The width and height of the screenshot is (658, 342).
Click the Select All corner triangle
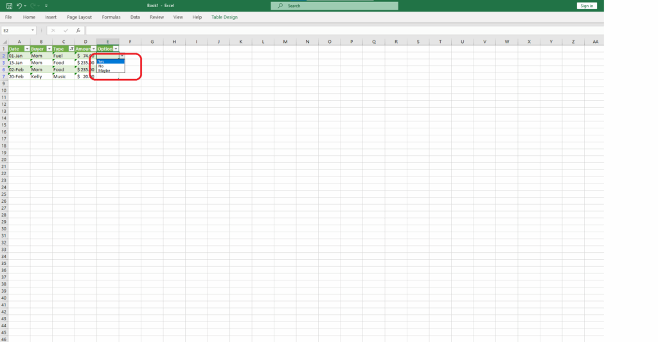pyautogui.click(x=4, y=42)
